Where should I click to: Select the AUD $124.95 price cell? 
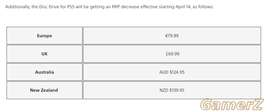pyautogui.click(x=172, y=72)
